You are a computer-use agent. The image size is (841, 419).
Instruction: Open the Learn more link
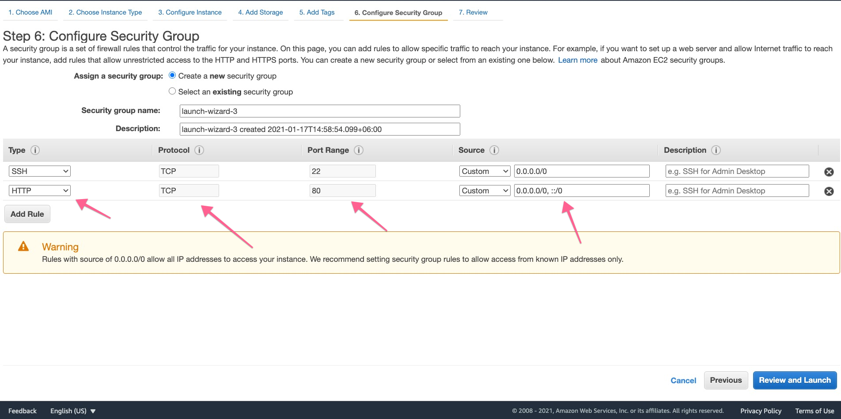point(577,60)
